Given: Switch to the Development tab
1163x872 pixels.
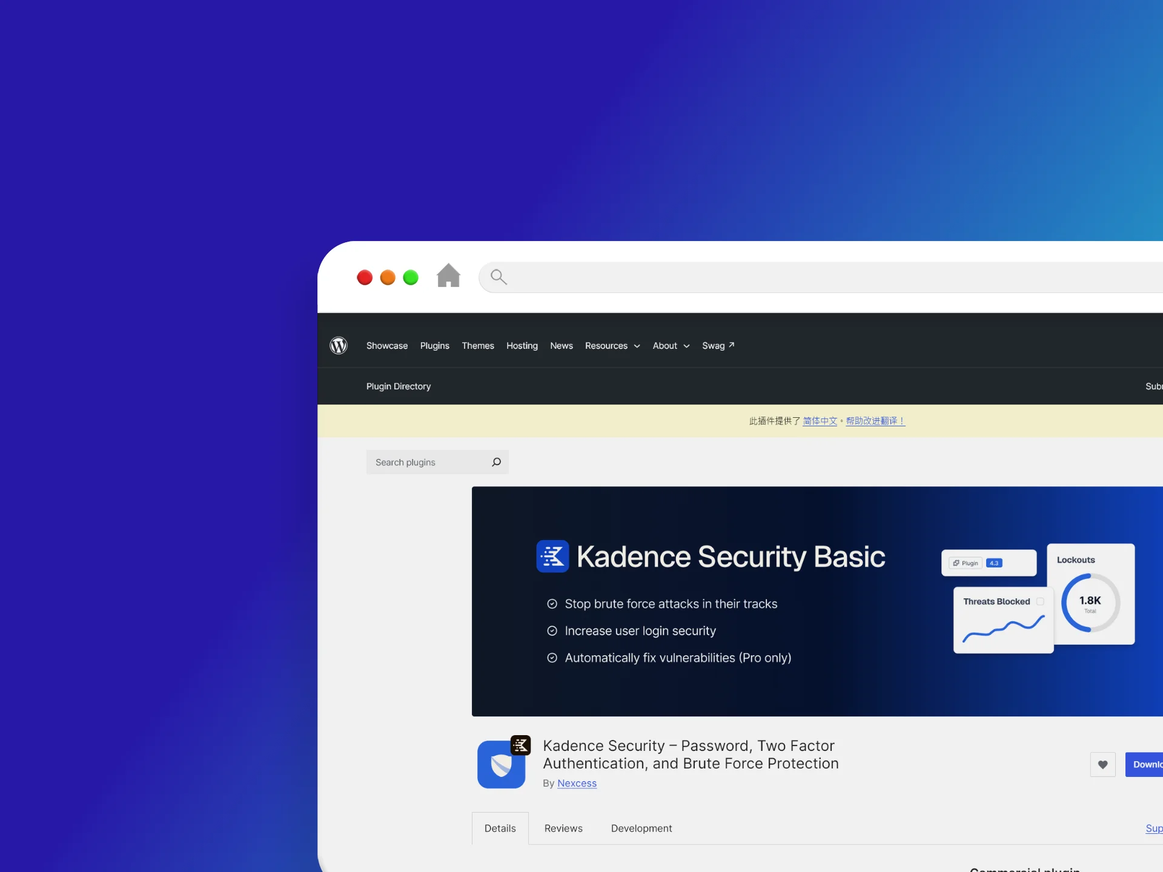Looking at the screenshot, I should 641,828.
